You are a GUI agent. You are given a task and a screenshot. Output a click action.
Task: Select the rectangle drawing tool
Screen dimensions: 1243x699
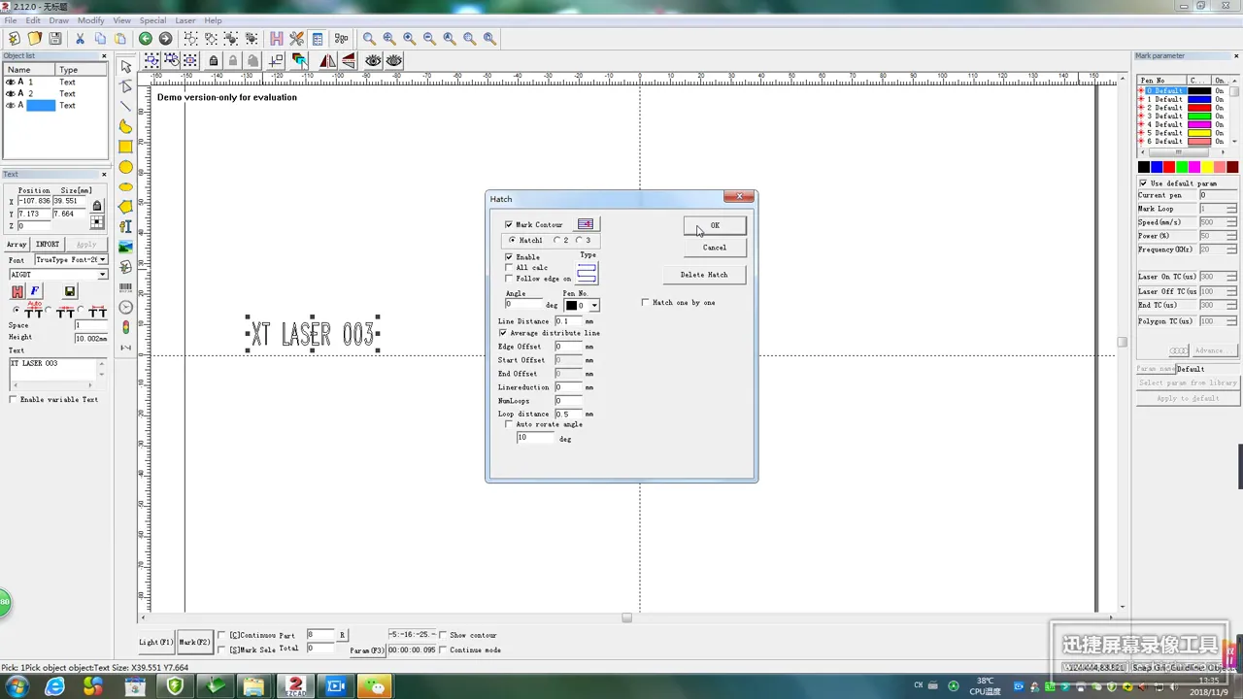[x=125, y=147]
